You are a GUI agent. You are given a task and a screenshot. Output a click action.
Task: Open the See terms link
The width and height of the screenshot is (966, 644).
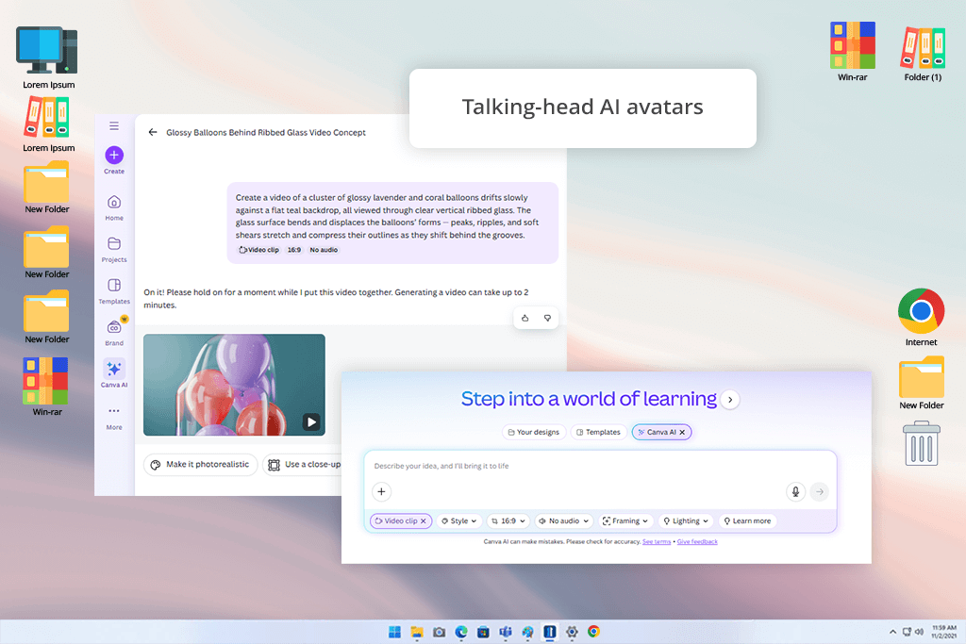pyautogui.click(x=657, y=542)
